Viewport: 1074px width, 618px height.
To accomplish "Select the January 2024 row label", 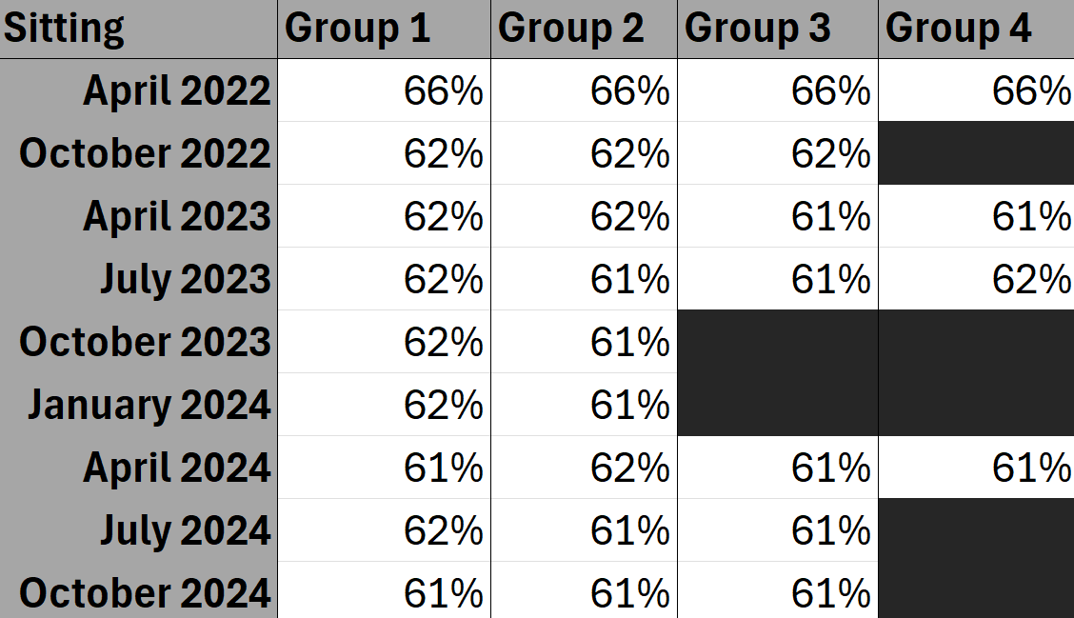I will pyautogui.click(x=149, y=406).
